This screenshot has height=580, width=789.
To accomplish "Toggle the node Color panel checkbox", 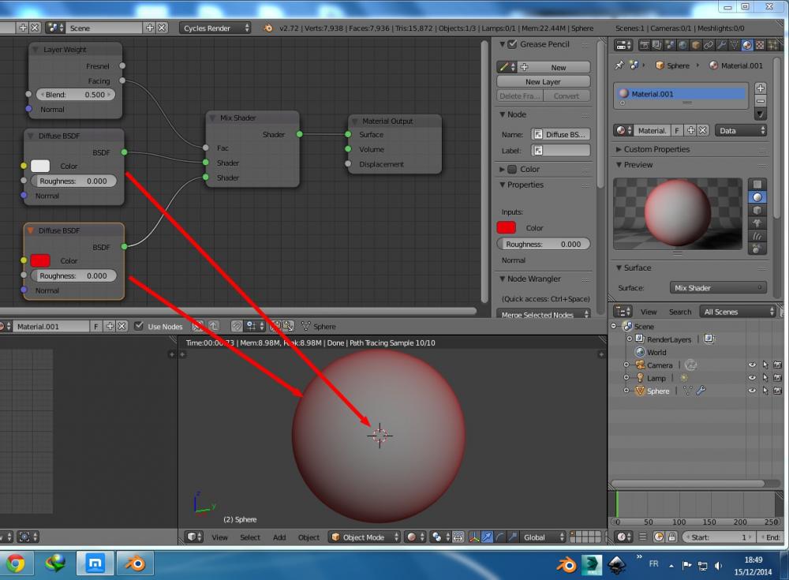I will 512,169.
